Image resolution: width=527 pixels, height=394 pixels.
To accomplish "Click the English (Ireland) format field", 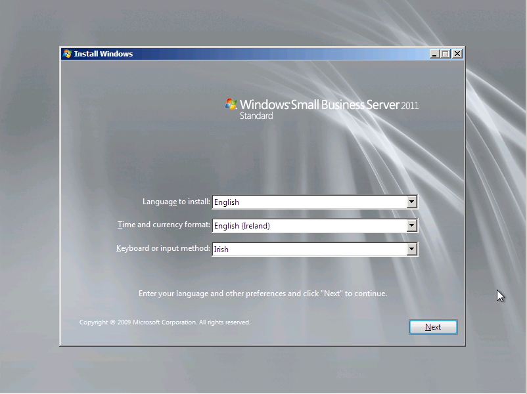I will [315, 225].
